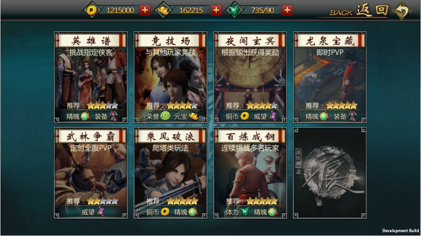Click the 威望 icon on 武林争霸 card

(x=101, y=211)
